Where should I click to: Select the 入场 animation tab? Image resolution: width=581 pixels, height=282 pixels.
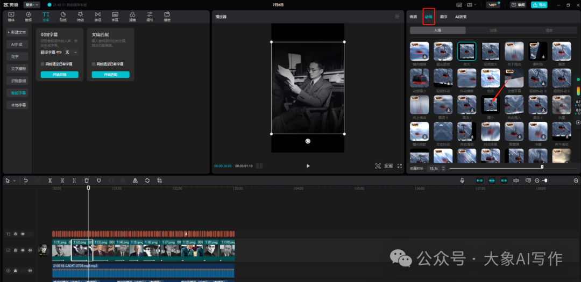(437, 31)
